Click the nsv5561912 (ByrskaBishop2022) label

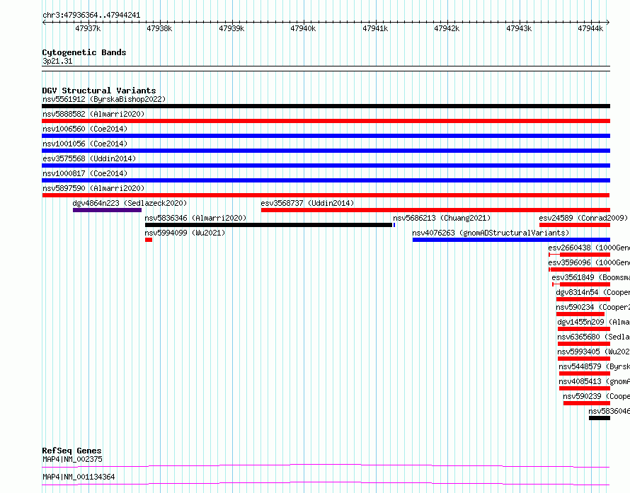coord(104,99)
